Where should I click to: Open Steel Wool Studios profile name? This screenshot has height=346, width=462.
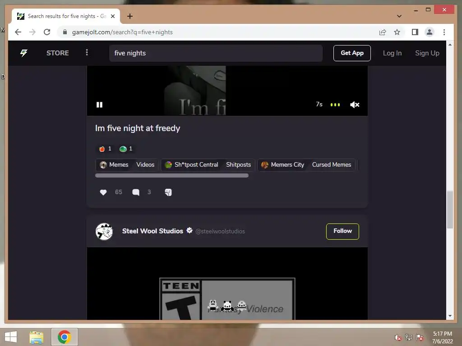pyautogui.click(x=152, y=231)
